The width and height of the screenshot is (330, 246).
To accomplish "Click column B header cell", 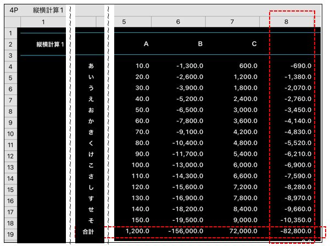I will click(x=199, y=44).
